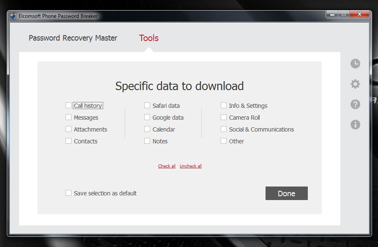Minimize the Elcomsoft window
Viewport: 378px width, 247px height.
[332, 14]
